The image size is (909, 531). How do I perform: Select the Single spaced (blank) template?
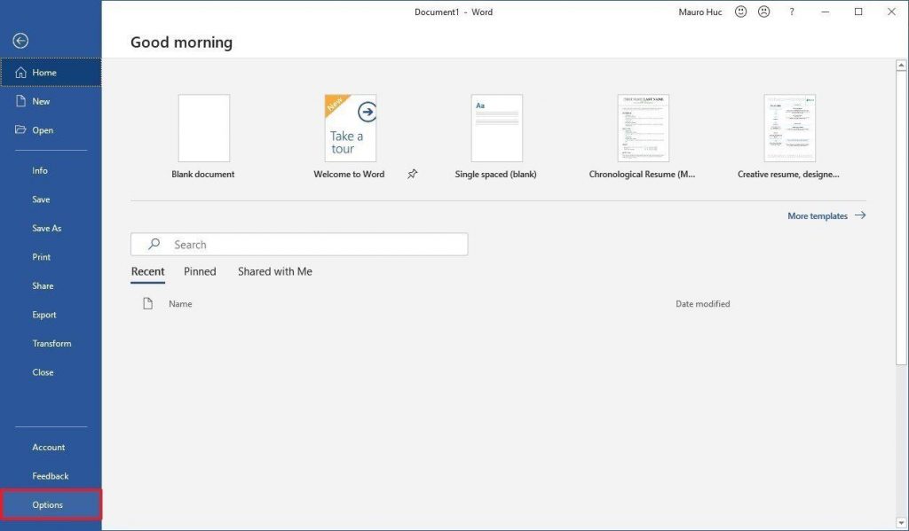click(497, 129)
